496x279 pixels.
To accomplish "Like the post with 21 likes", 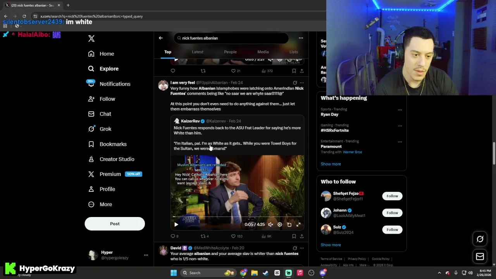I will pos(236,71).
